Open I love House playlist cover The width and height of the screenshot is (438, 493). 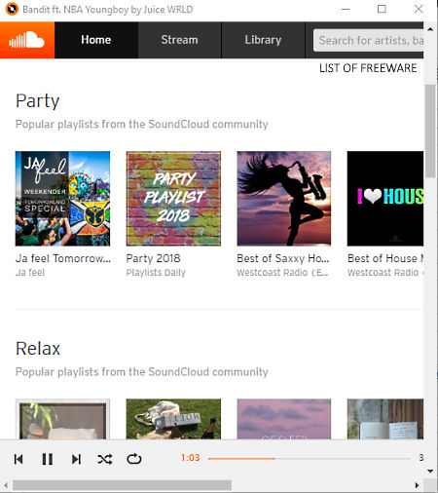pos(385,199)
